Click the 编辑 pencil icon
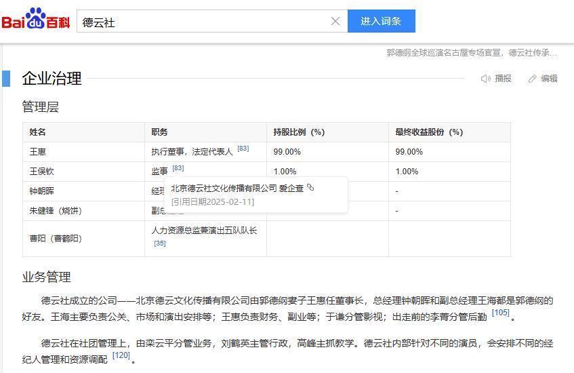The width and height of the screenshot is (574, 373). click(x=533, y=79)
